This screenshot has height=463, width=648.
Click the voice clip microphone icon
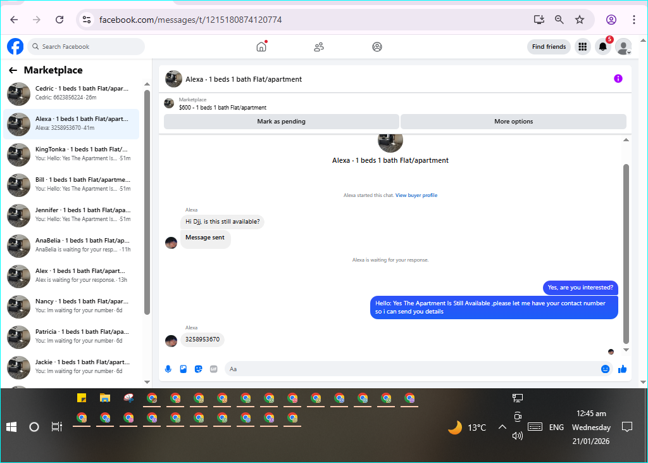pos(168,369)
